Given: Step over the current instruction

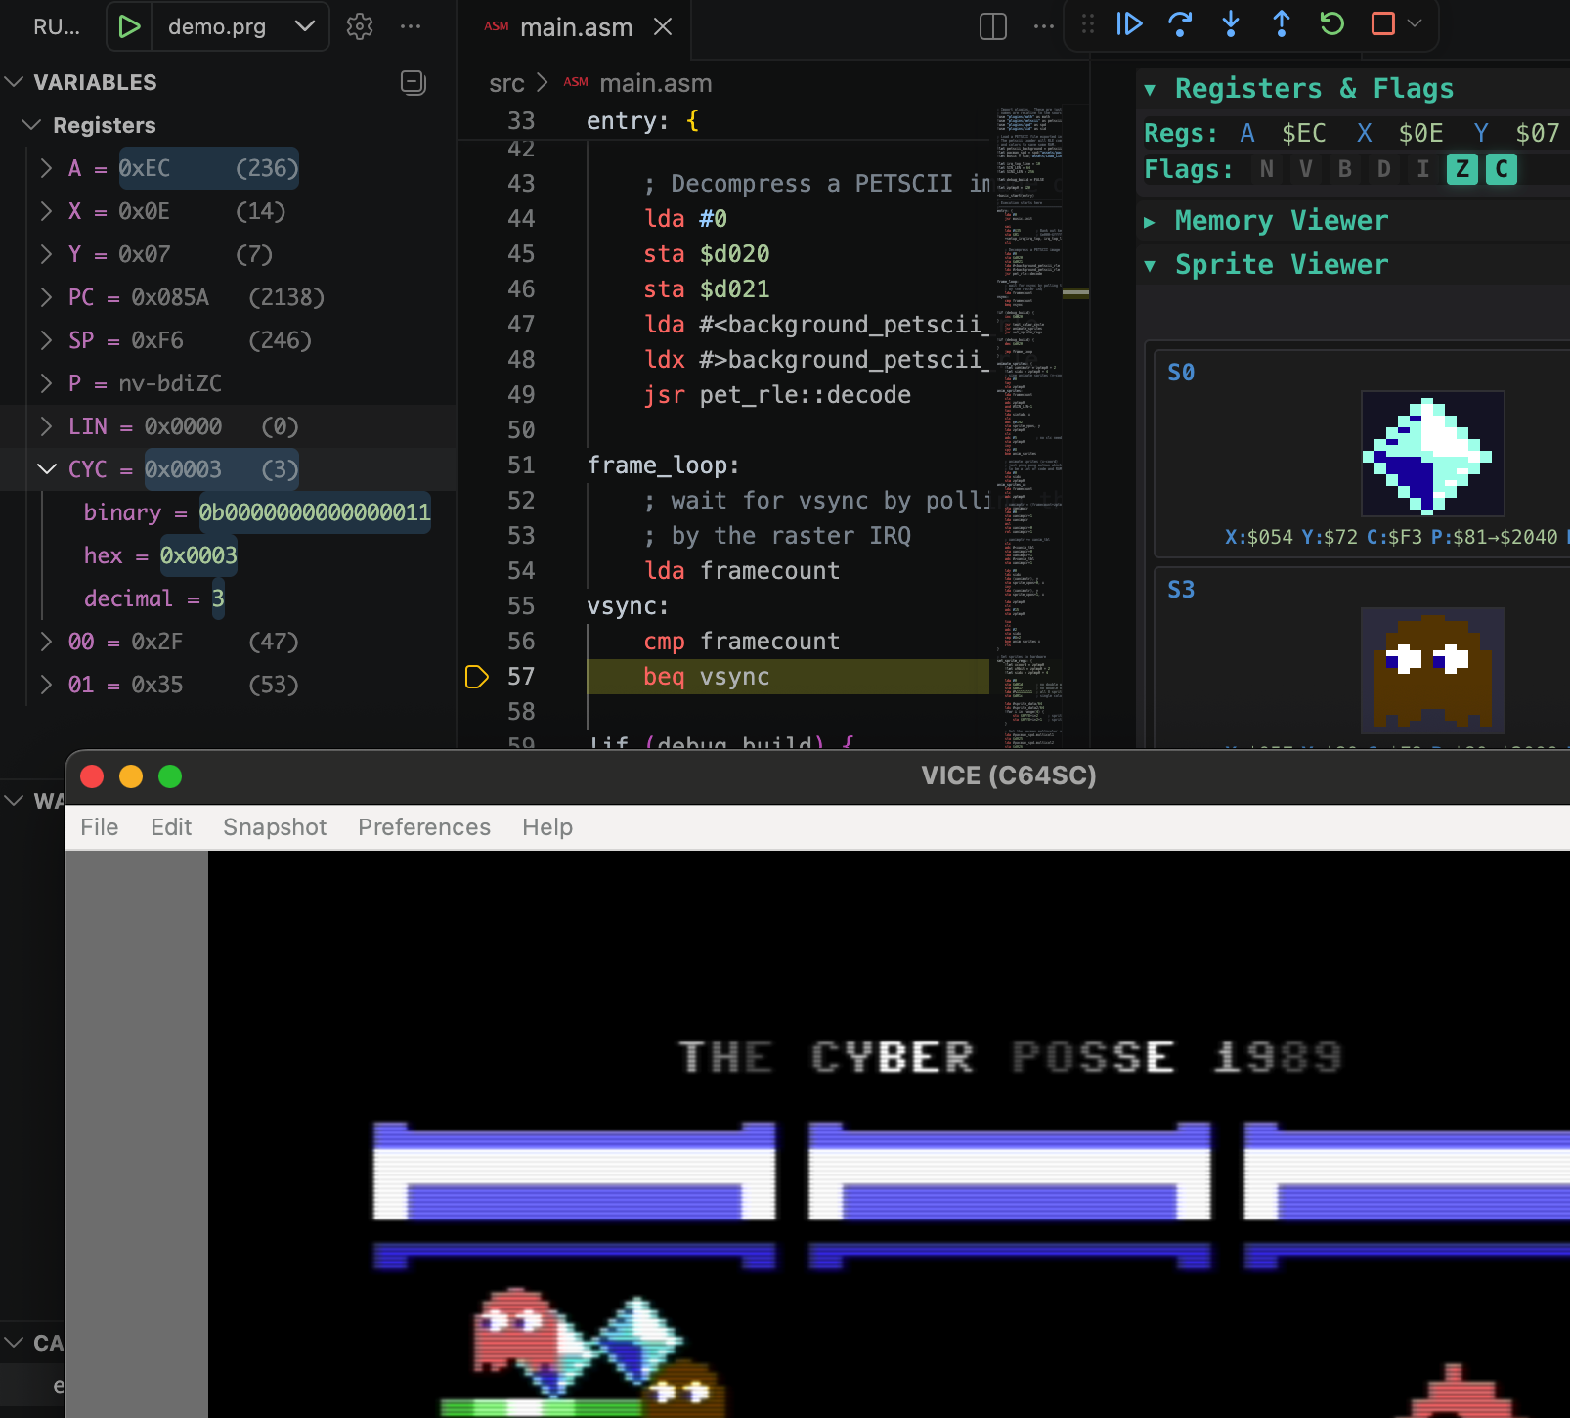Looking at the screenshot, I should coord(1180,23).
